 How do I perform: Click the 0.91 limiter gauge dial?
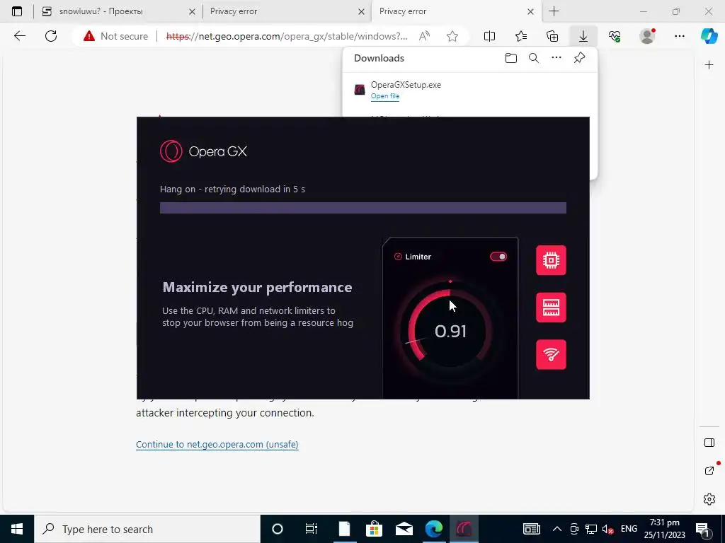(450, 331)
